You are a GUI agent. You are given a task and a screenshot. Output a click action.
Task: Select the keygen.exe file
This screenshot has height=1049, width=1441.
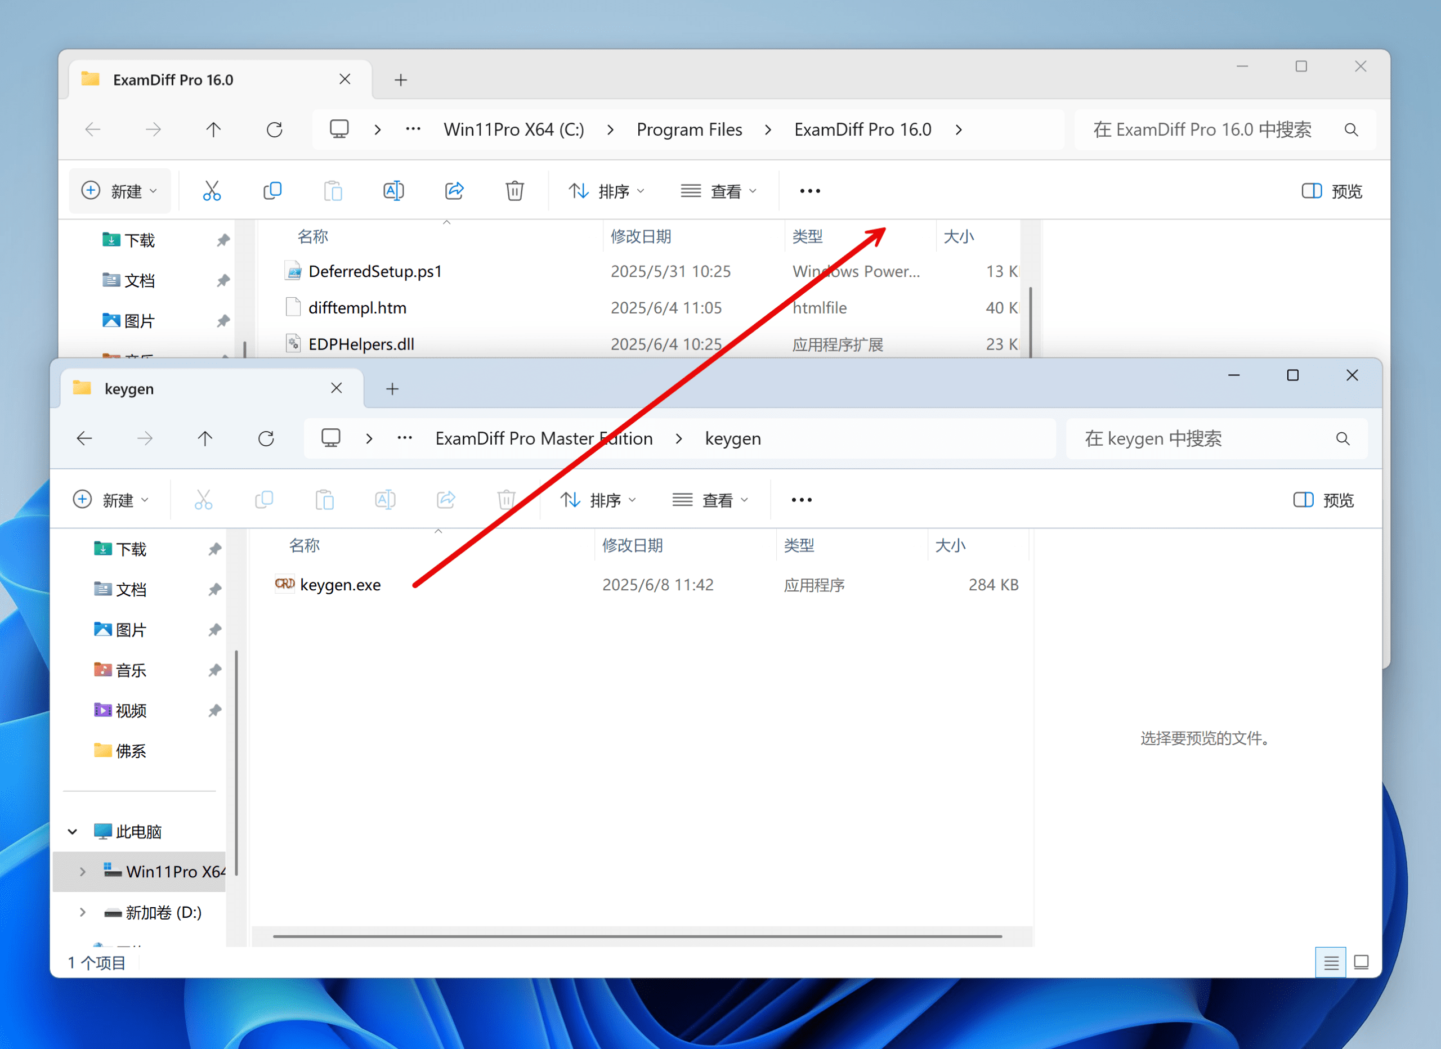[x=340, y=585]
